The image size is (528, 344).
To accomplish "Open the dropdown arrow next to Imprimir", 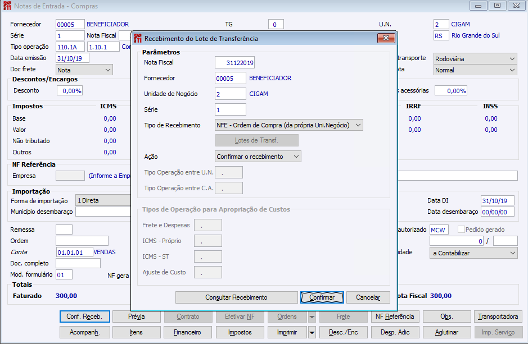I will point(312,332).
